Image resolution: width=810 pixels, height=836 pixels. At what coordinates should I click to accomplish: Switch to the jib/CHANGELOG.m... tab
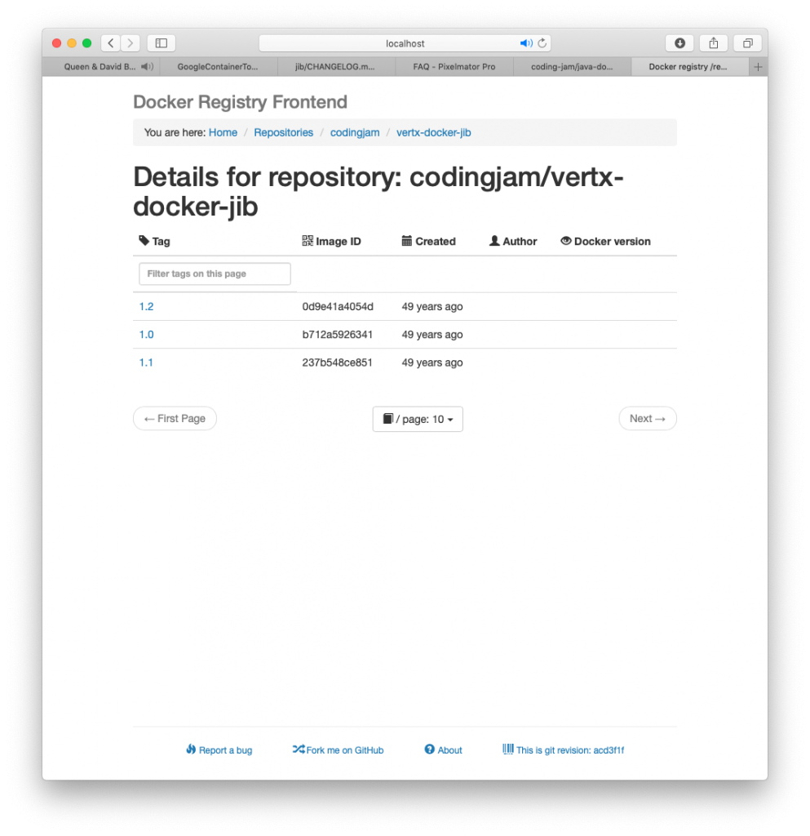[335, 67]
